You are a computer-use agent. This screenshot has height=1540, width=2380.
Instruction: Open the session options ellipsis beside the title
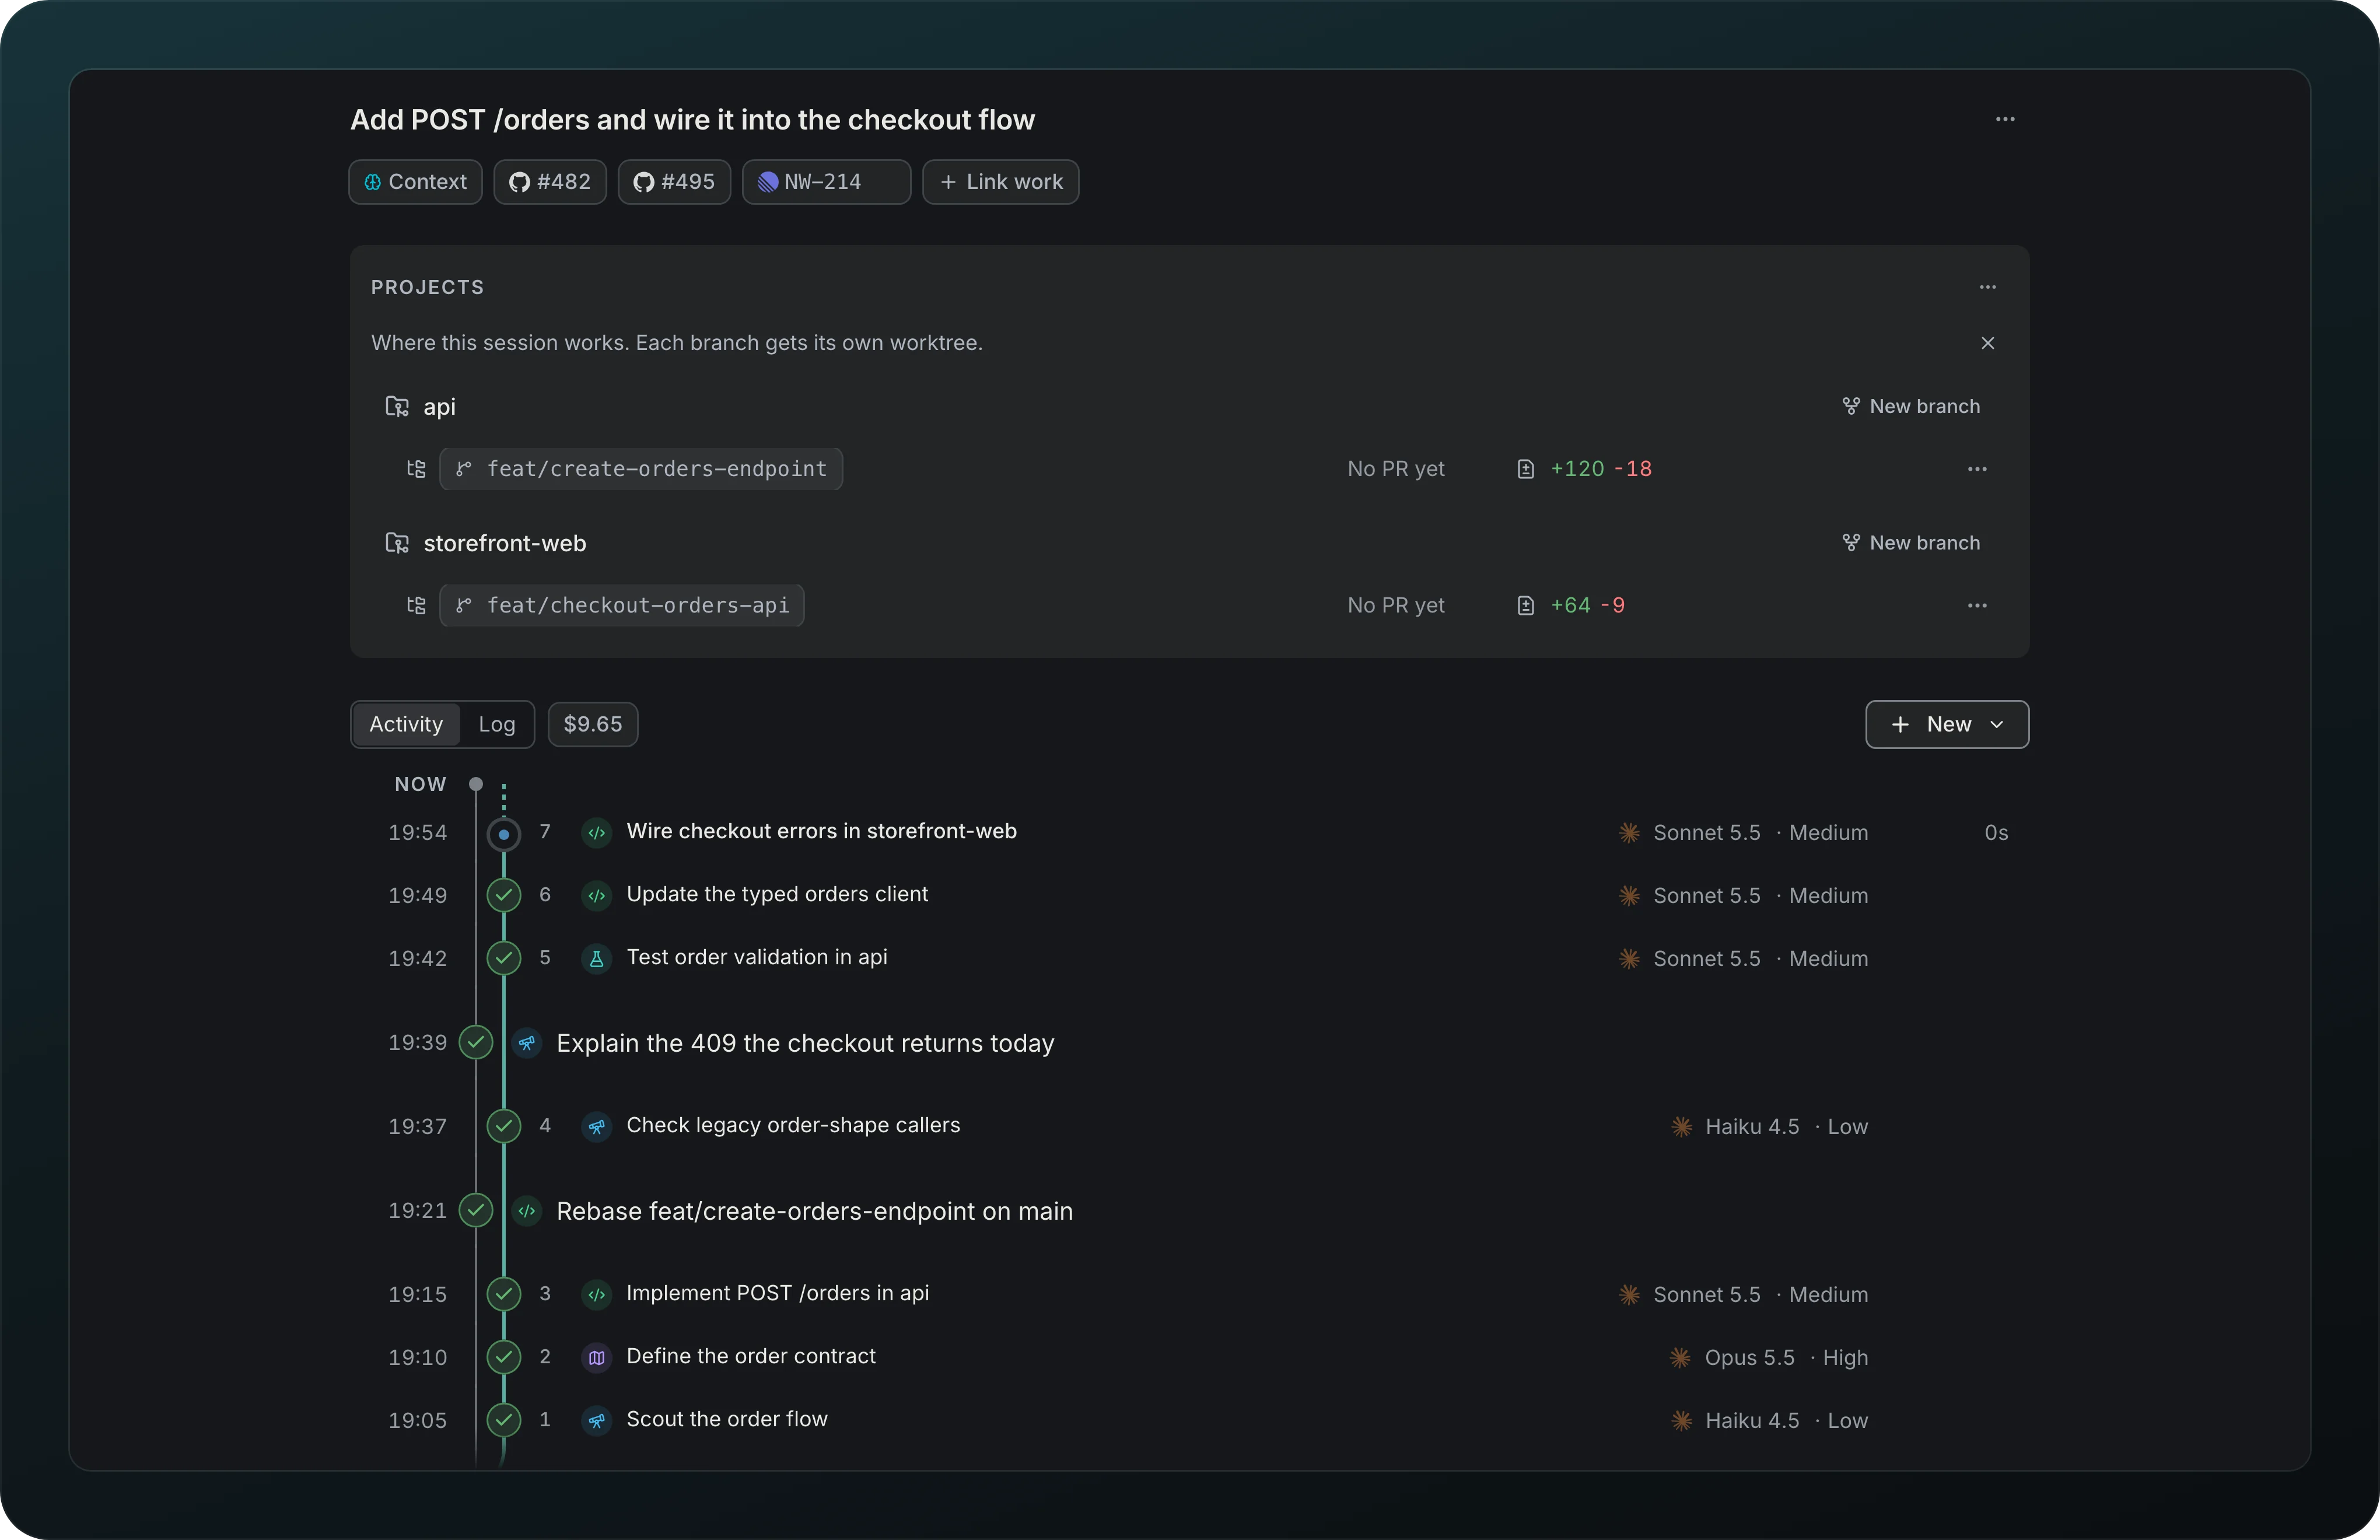[x=2005, y=119]
